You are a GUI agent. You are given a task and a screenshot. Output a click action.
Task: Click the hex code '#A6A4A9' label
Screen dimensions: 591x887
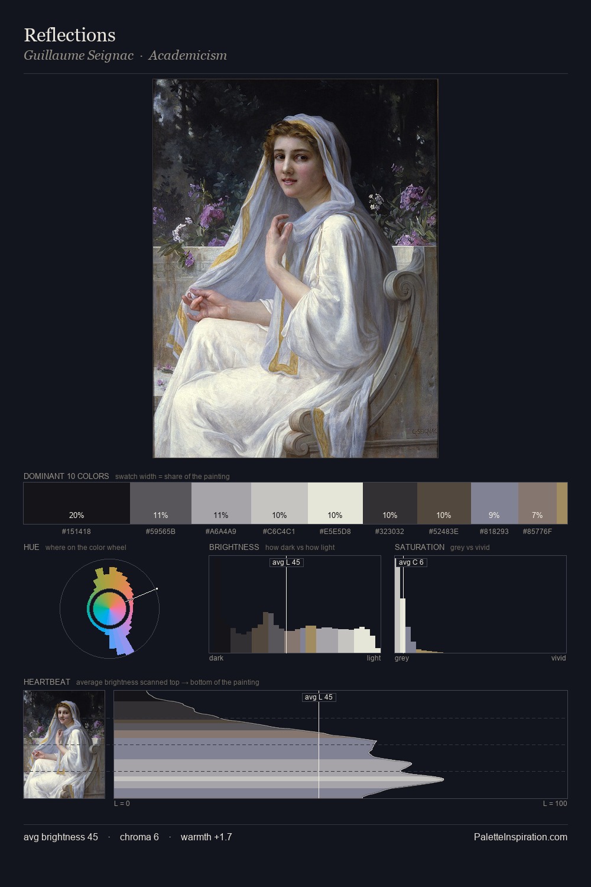(221, 532)
